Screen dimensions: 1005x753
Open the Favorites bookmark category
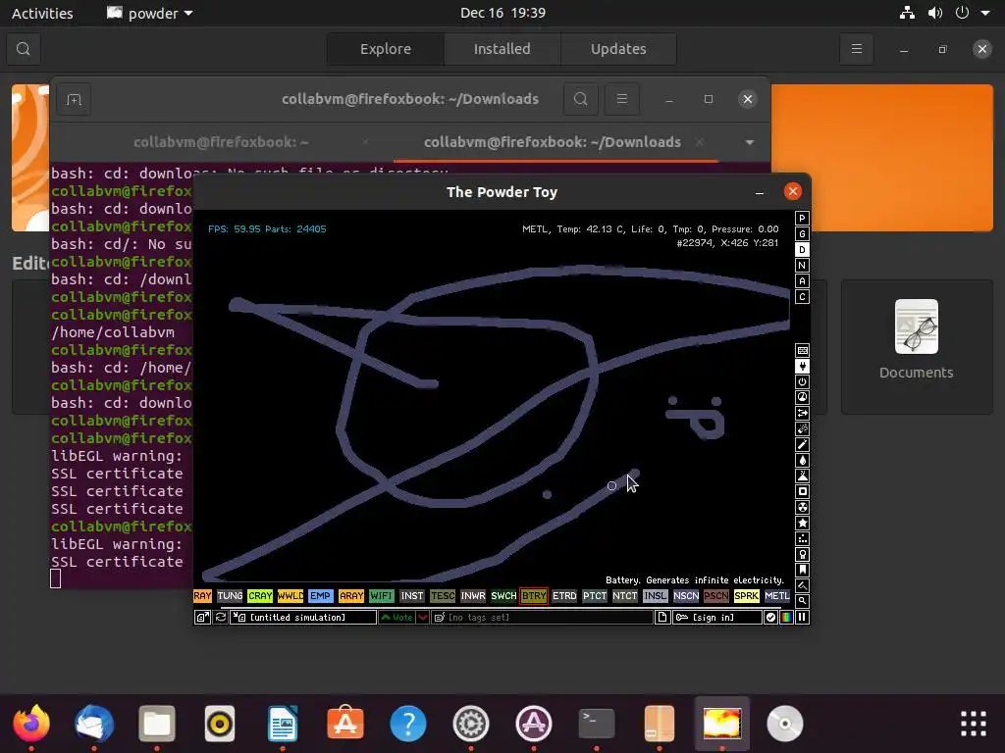tap(802, 570)
